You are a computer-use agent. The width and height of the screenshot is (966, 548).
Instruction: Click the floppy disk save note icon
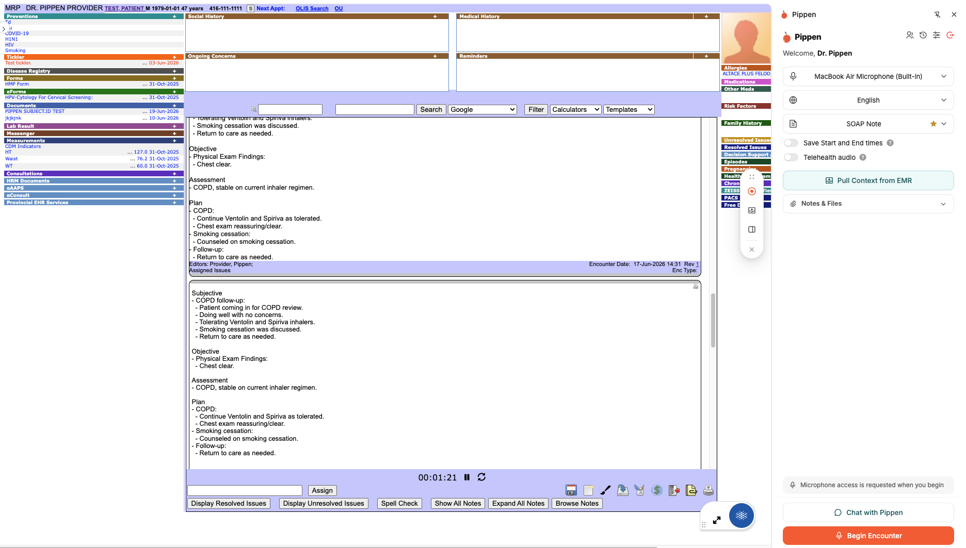(x=571, y=490)
